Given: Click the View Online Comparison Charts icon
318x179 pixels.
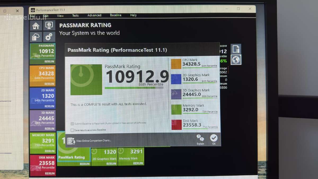Looking at the screenshot, I should coord(71,141).
